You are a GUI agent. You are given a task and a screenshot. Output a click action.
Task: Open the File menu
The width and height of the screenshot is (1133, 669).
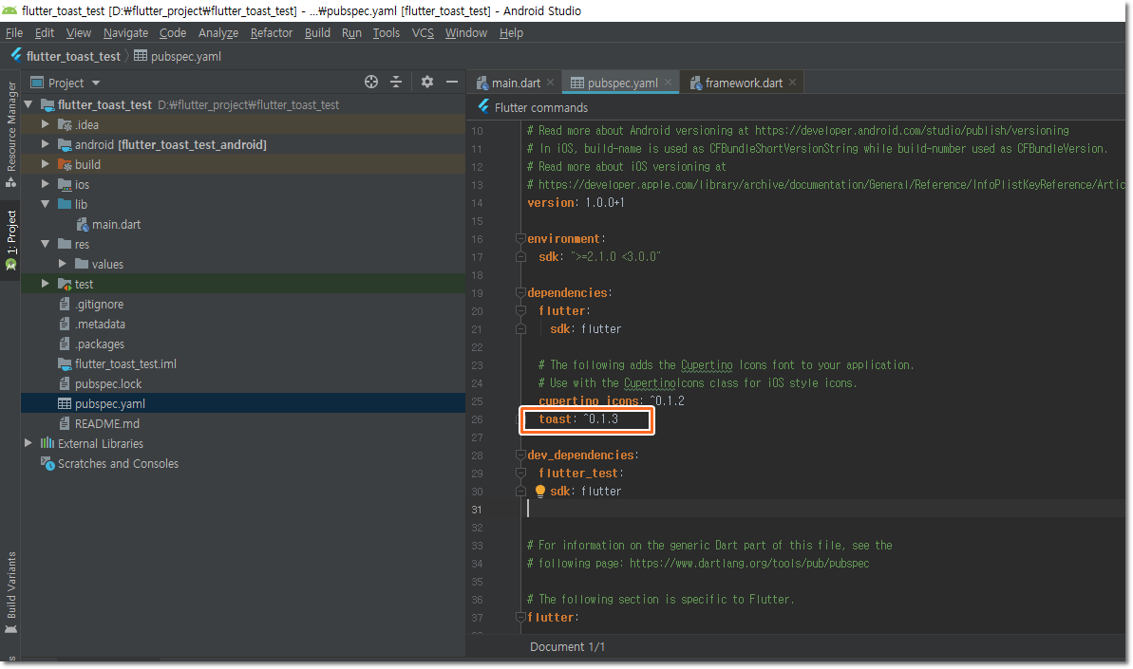pos(13,32)
